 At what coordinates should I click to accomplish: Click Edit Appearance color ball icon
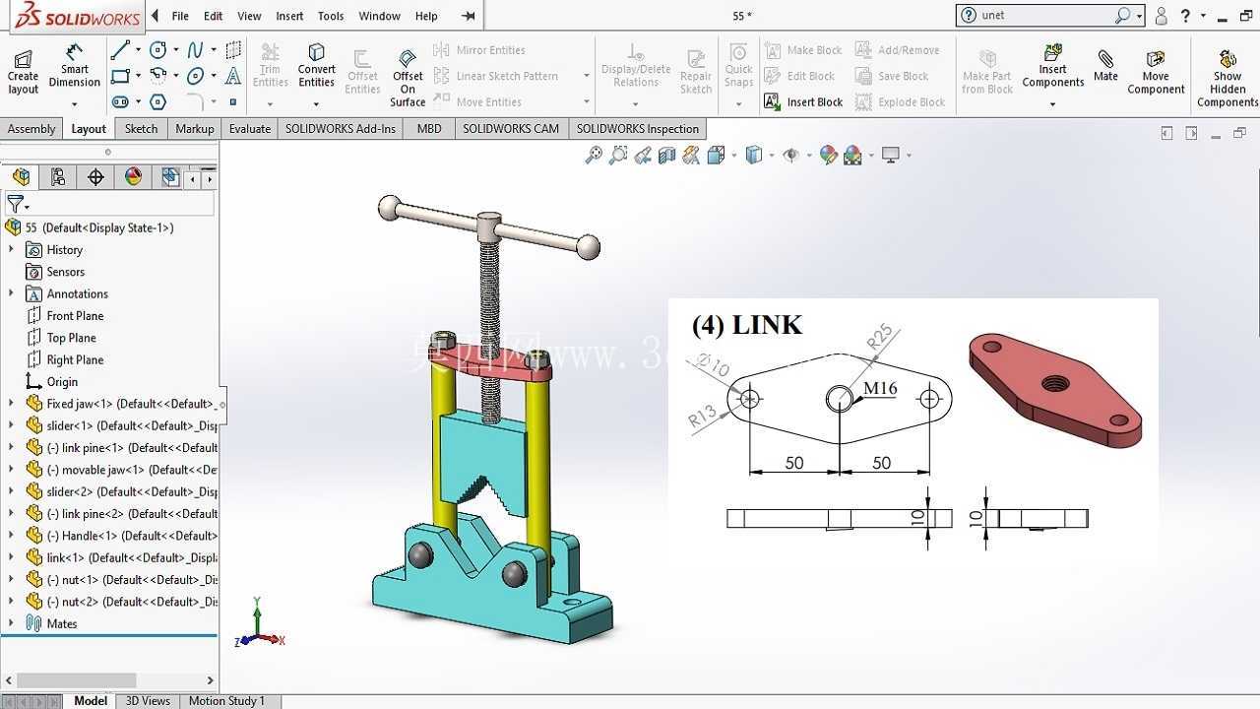[828, 155]
